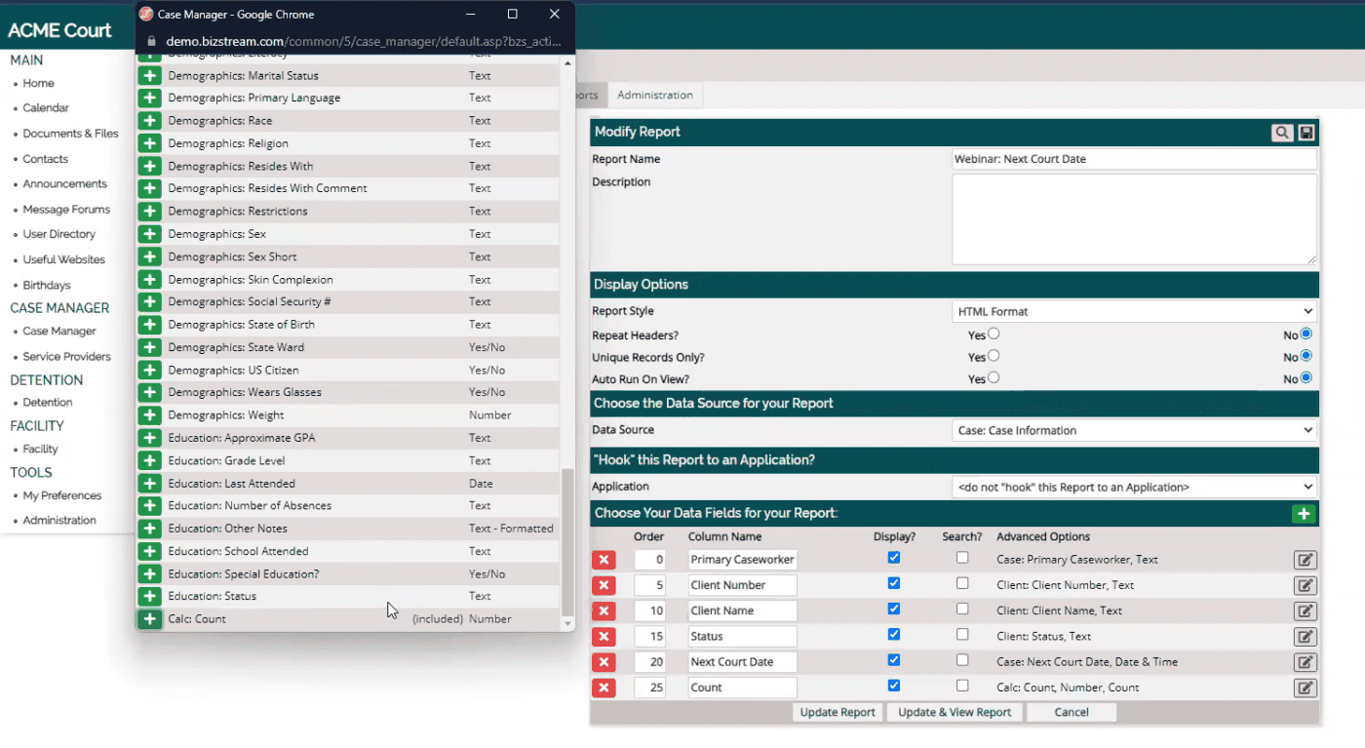Remove the Count column row
This screenshot has width=1365, height=748.
(604, 688)
